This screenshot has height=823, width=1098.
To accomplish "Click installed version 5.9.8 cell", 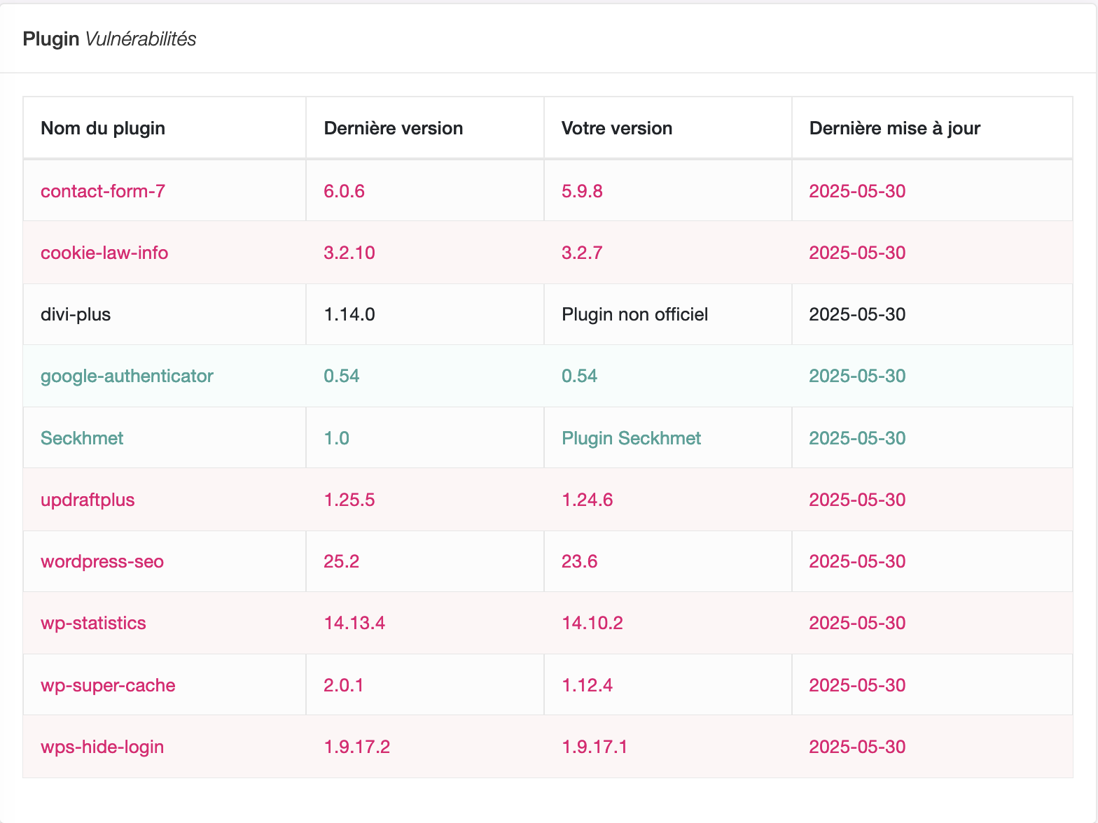I will tap(582, 191).
